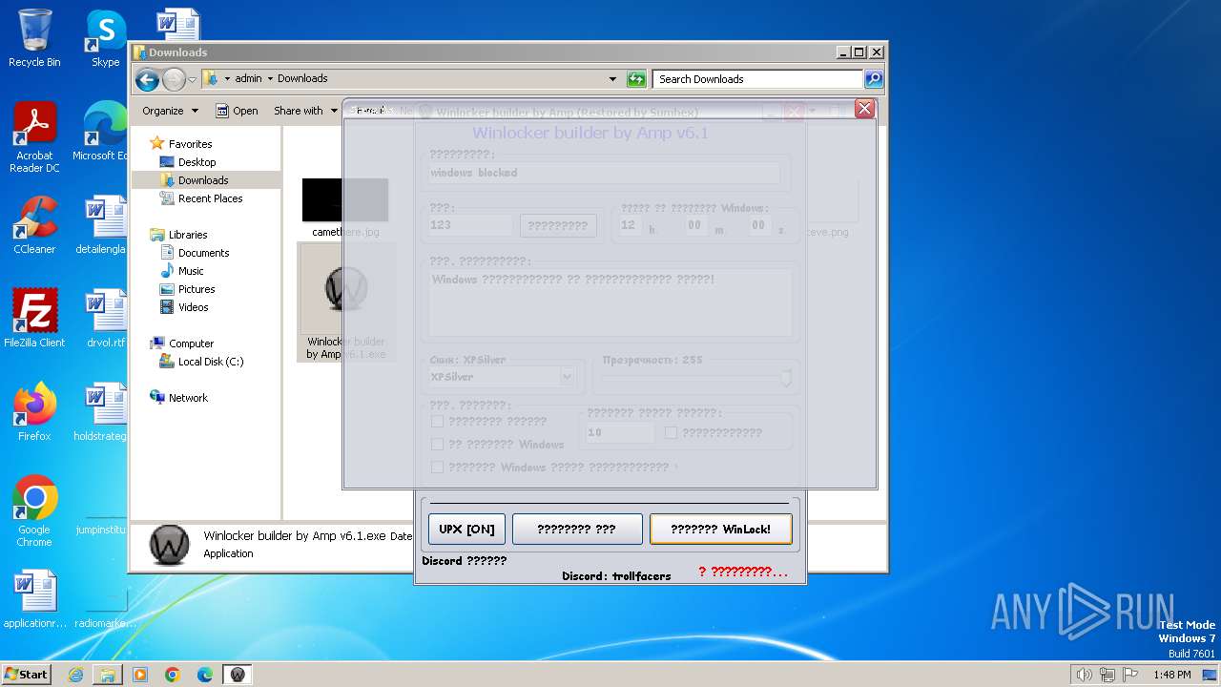This screenshot has height=687, width=1221.
Task: Open Music library in navigation pane
Action: pos(191,271)
